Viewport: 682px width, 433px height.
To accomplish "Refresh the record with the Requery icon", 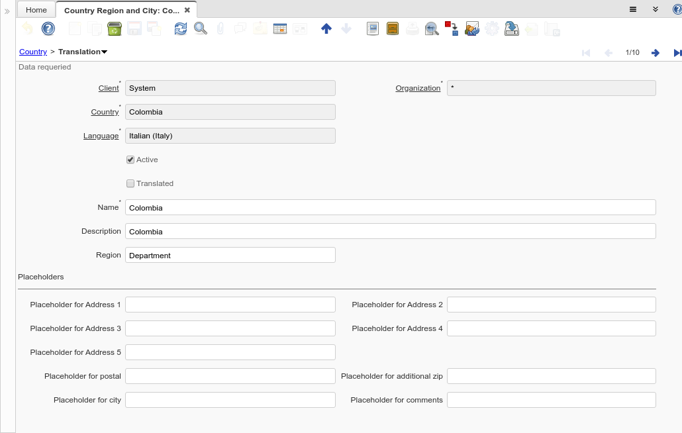I will click(x=181, y=28).
